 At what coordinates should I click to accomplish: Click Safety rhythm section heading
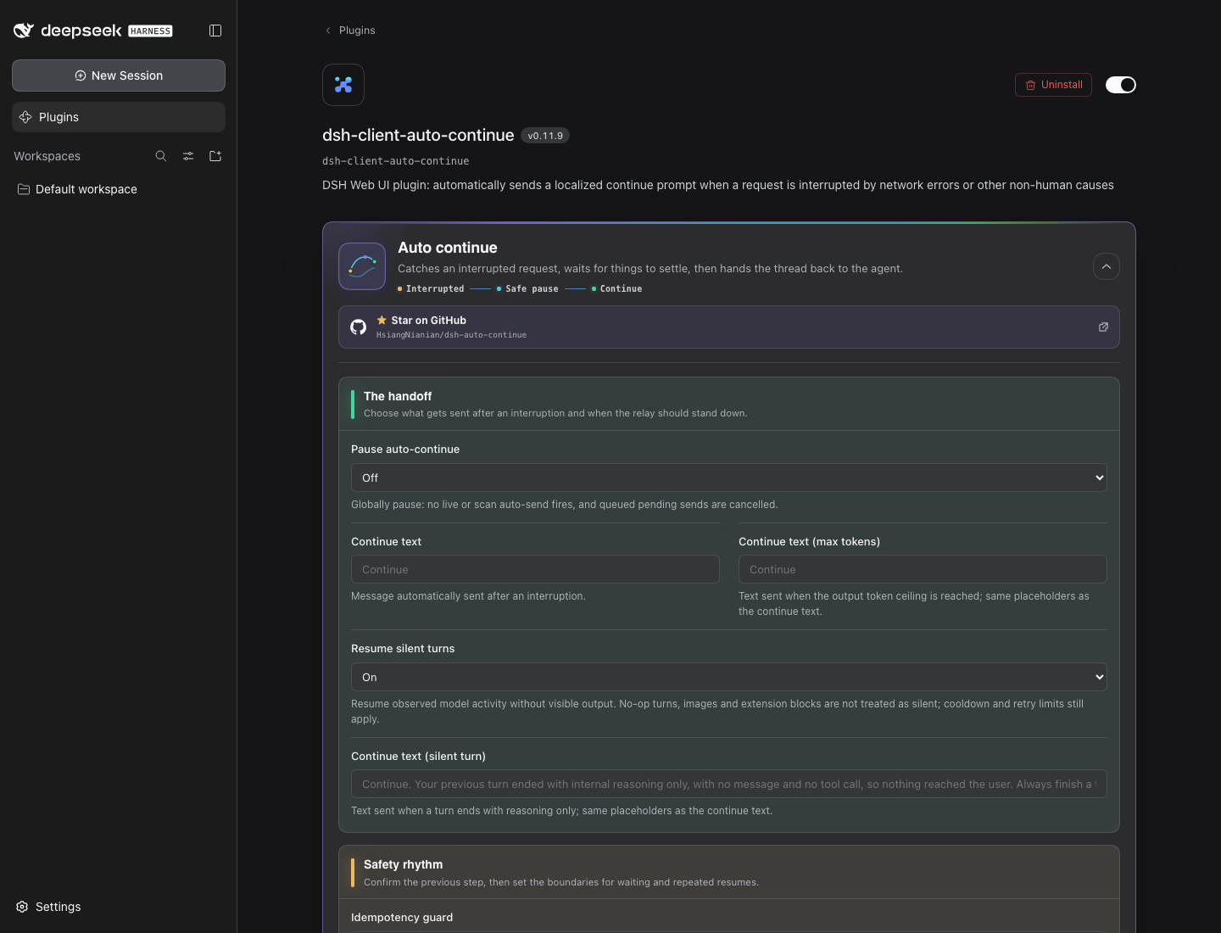point(403,864)
